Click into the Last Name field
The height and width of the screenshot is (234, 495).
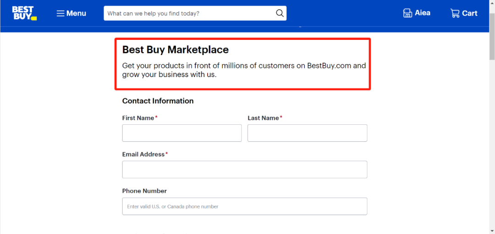tap(307, 133)
